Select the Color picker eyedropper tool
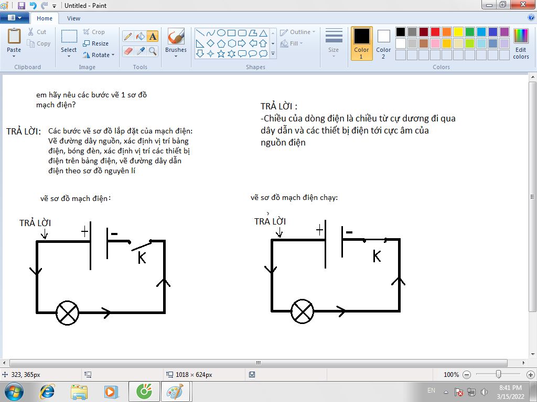This screenshot has width=537, height=402. (141, 51)
